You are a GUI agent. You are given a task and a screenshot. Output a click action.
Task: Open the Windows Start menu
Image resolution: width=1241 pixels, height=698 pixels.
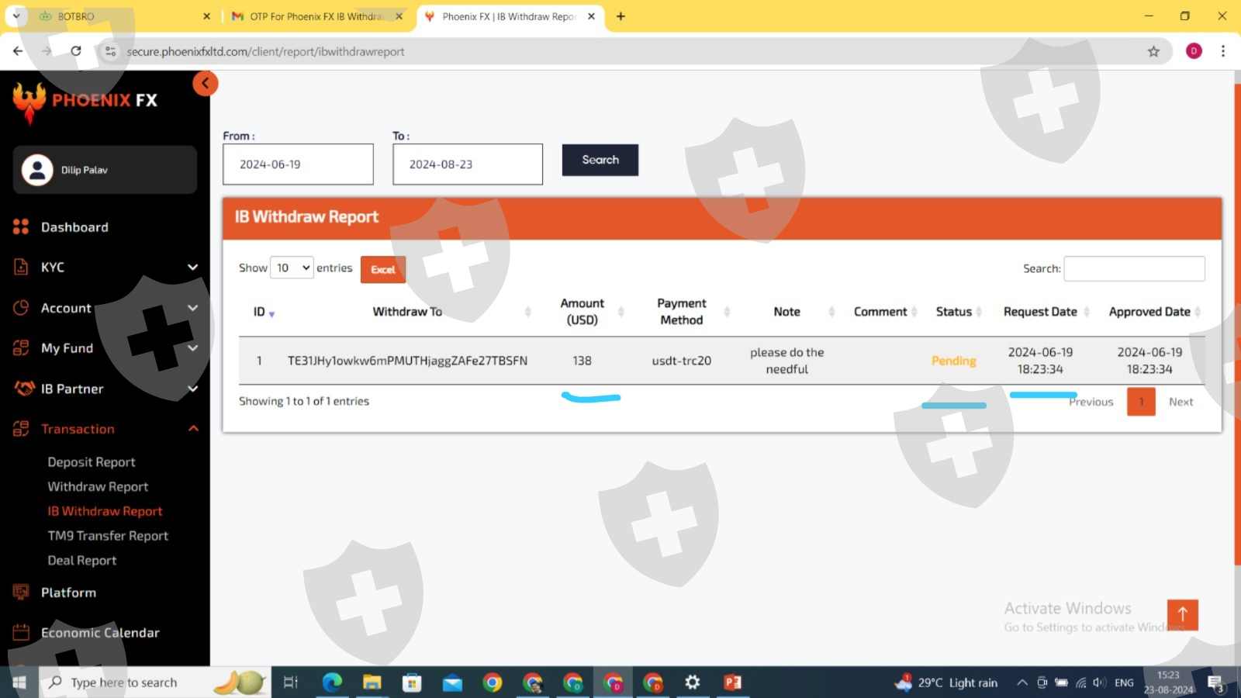[19, 682]
